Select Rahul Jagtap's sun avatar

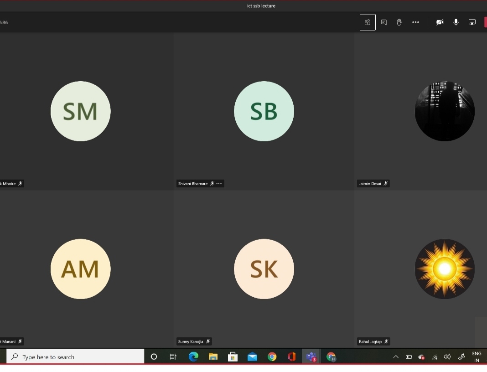tap(445, 269)
